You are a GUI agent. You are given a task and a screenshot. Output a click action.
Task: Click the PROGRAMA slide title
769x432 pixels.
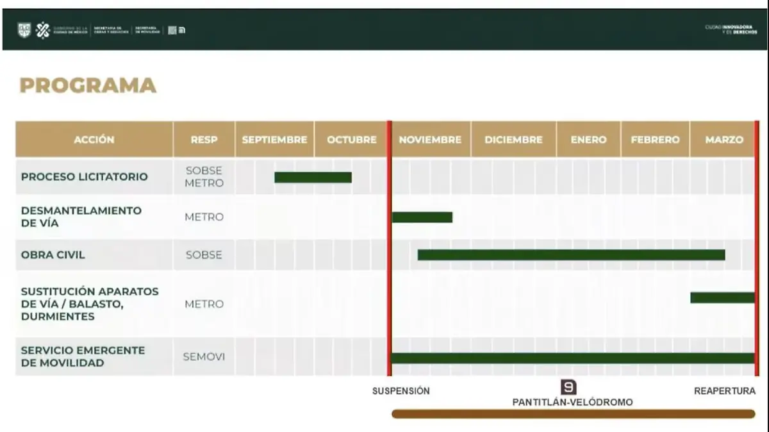pyautogui.click(x=88, y=86)
